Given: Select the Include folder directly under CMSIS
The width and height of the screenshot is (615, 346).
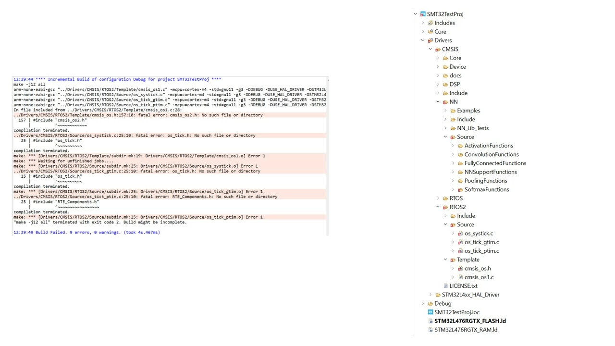Looking at the screenshot, I should pos(458,93).
